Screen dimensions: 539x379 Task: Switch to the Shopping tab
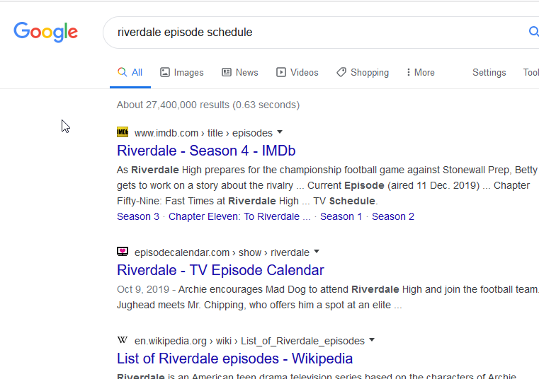coord(363,72)
